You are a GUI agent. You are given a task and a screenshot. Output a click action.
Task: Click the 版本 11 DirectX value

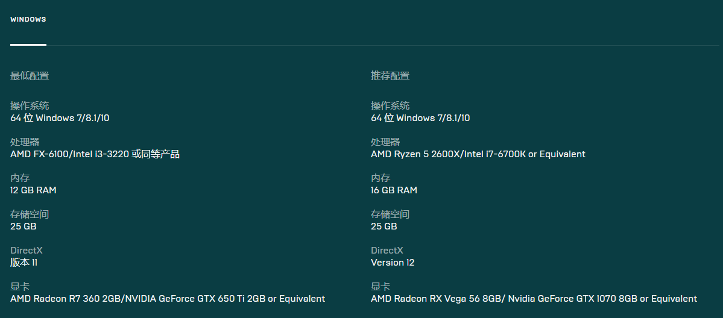(24, 263)
